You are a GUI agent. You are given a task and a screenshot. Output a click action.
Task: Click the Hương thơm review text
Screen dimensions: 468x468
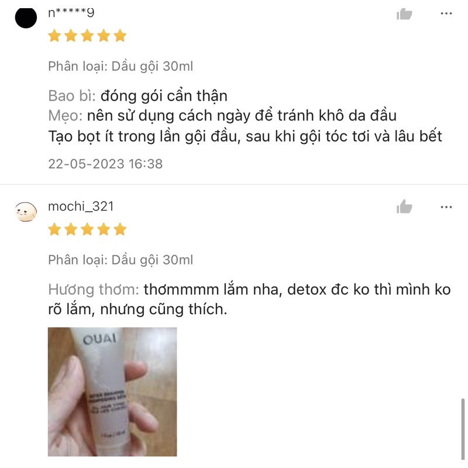[x=249, y=300]
